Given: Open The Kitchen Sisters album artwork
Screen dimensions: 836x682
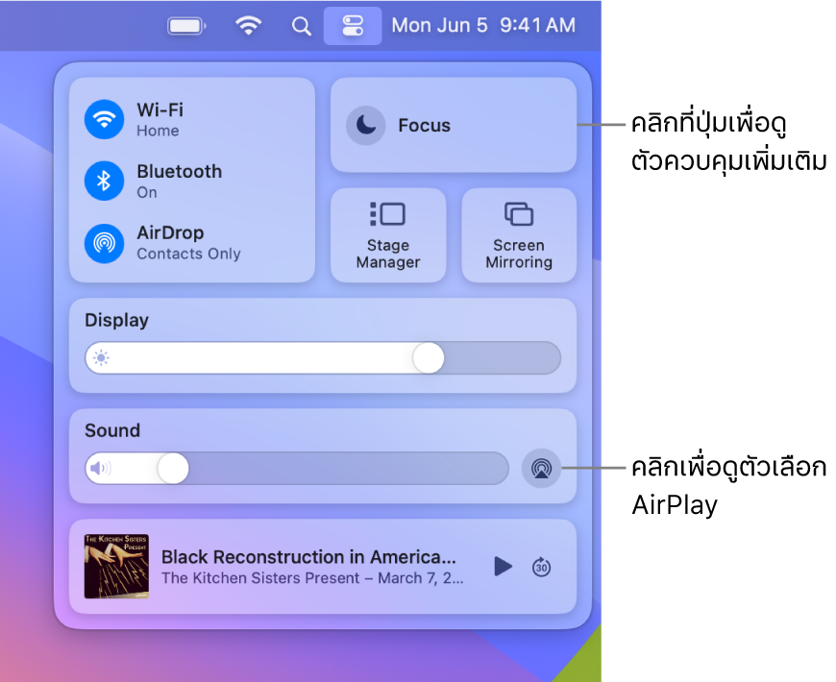Looking at the screenshot, I should coord(116,567).
